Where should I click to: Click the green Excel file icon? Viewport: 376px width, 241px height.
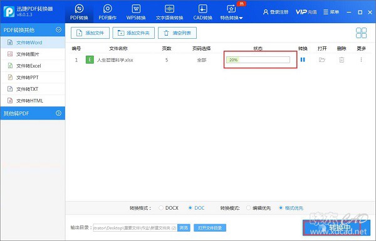click(90, 59)
